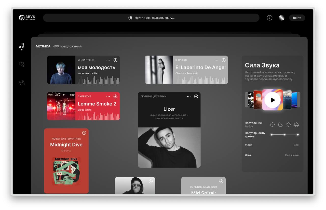
Task: Click the НОВАЯ АЛЬТЕРНАТИВА label
Action: pos(66,139)
